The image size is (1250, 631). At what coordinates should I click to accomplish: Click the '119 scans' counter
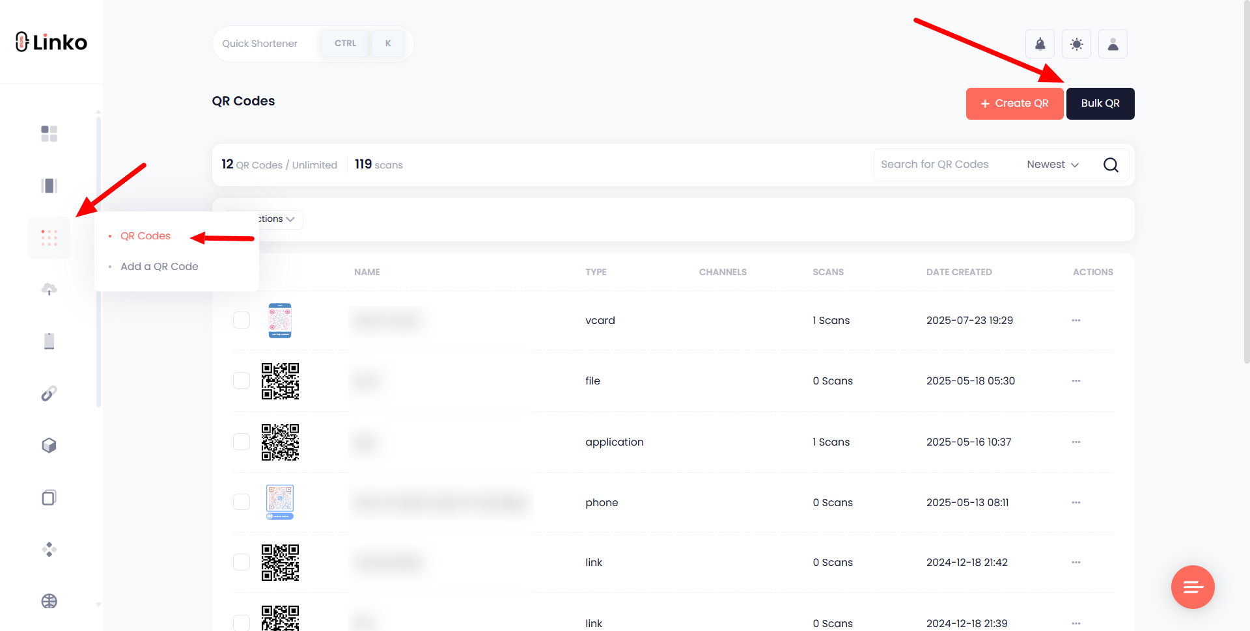(x=378, y=165)
